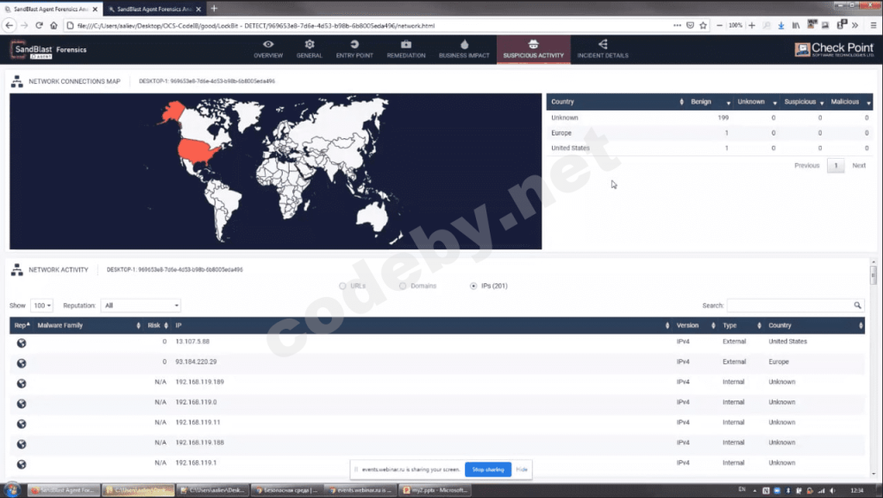
Task: Sort activity table by Country header
Action: [x=815, y=325]
